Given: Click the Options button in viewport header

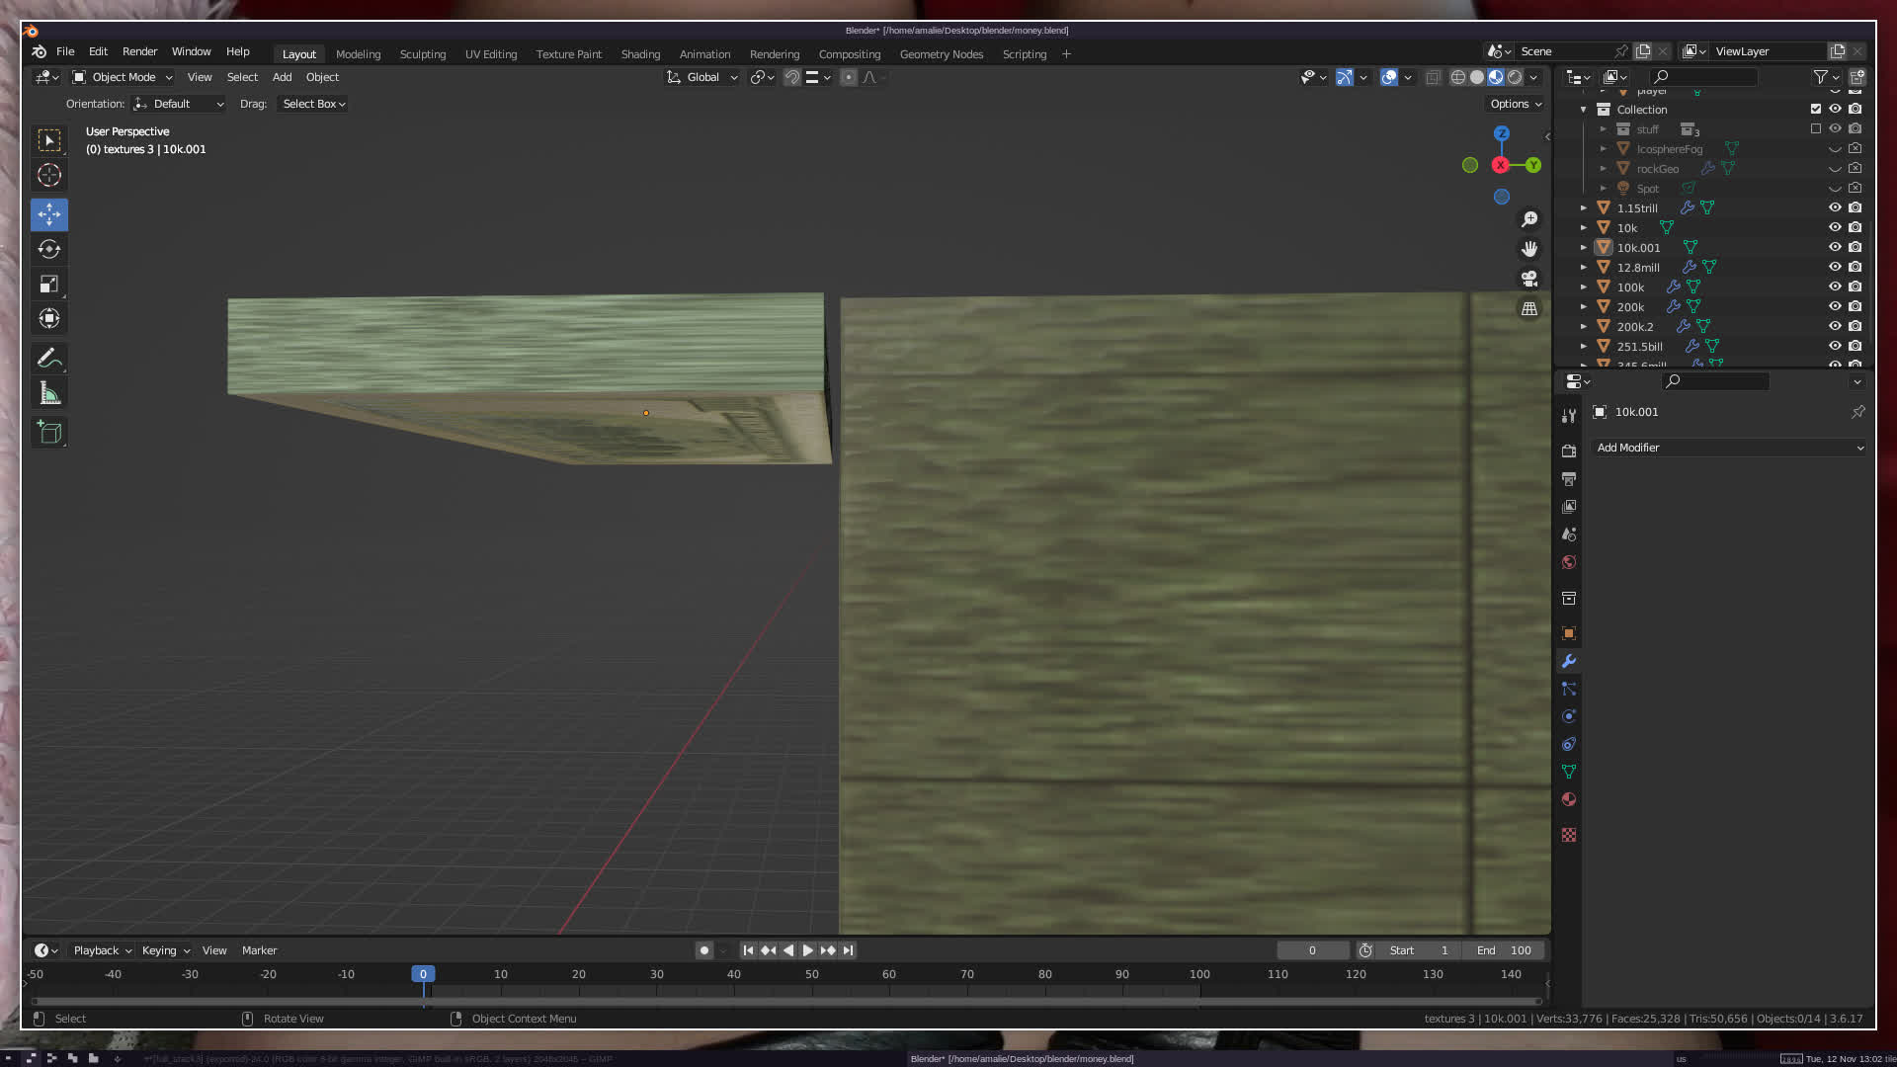Looking at the screenshot, I should pyautogui.click(x=1516, y=104).
